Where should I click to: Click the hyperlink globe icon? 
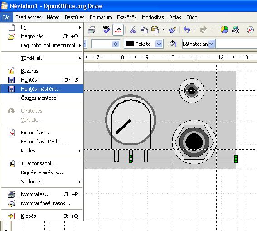click(236, 29)
